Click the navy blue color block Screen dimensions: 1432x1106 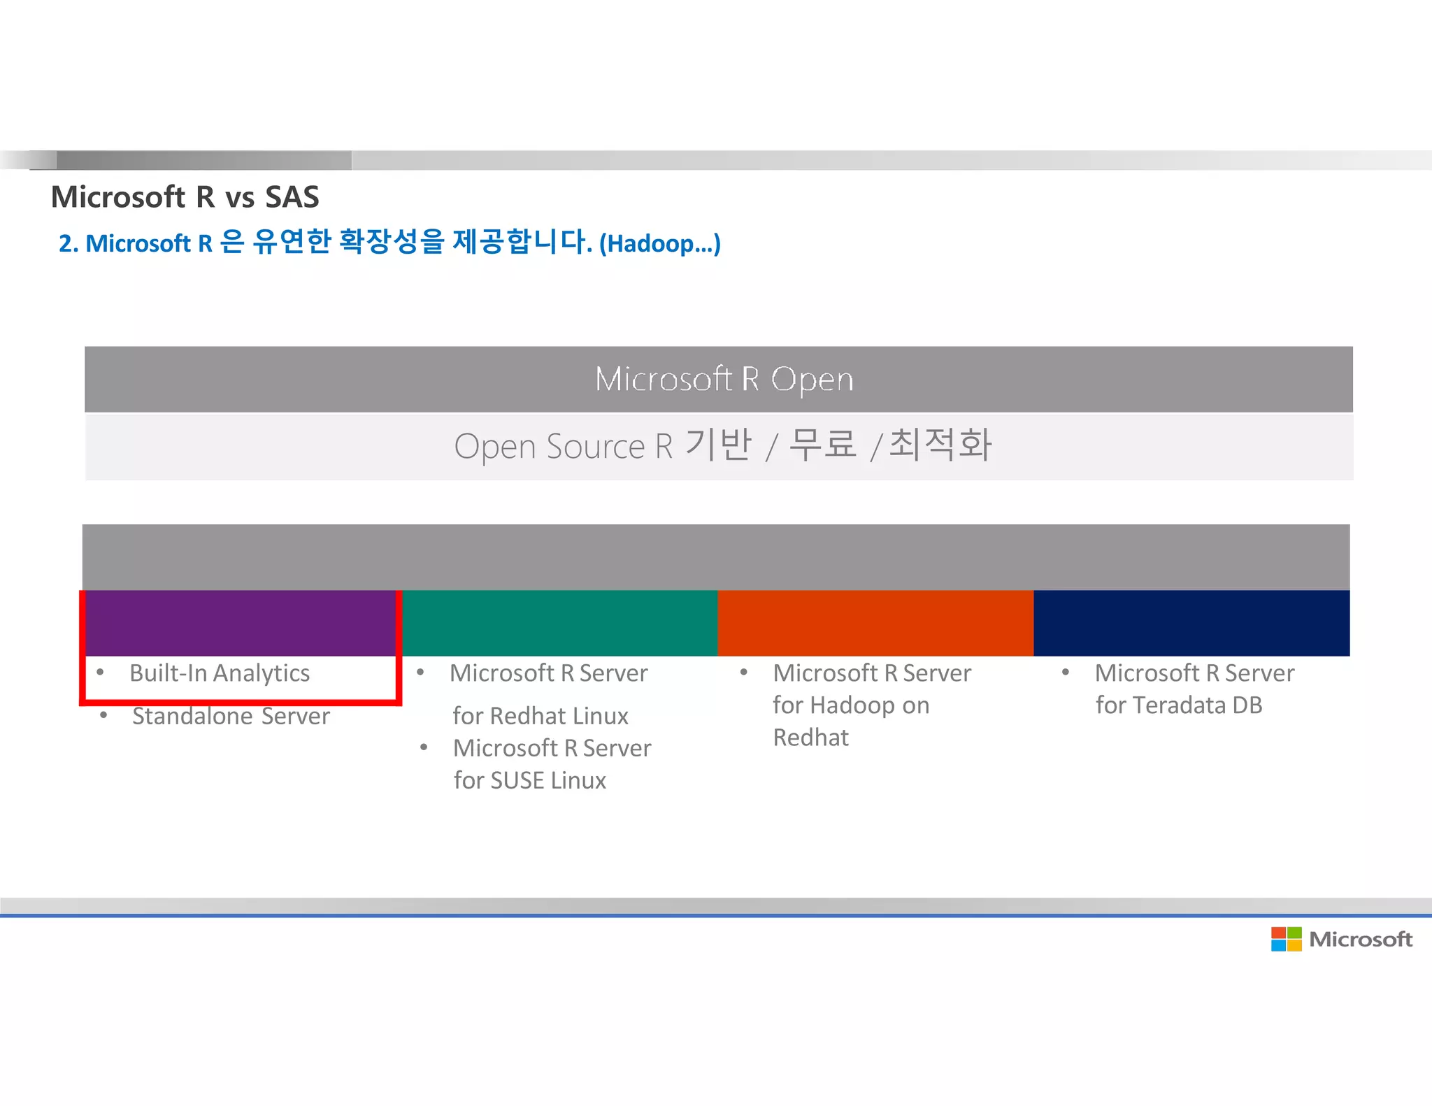tap(1191, 623)
